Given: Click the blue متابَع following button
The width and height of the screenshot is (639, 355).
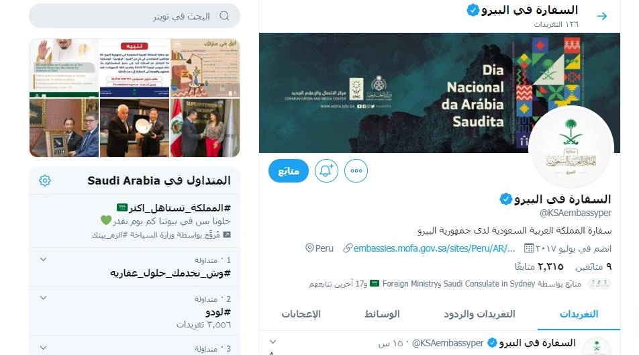Looking at the screenshot, I should tap(289, 170).
